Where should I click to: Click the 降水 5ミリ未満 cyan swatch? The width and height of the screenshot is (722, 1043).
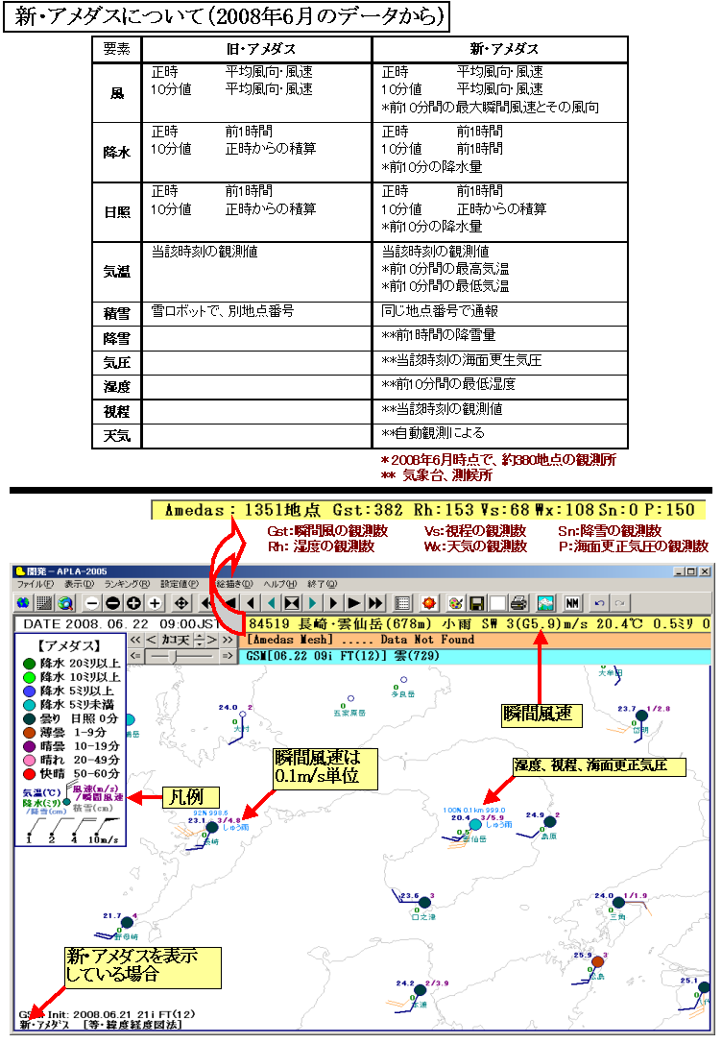point(29,705)
